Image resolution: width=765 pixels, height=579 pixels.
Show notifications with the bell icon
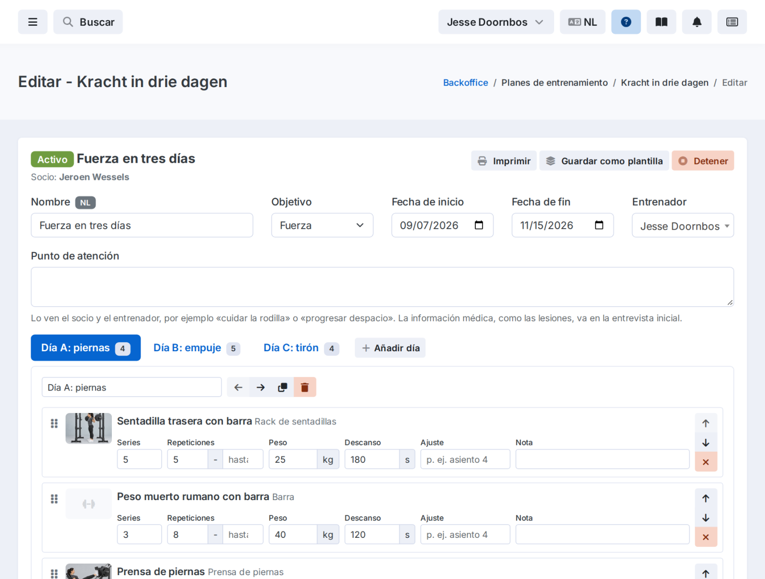[697, 22]
